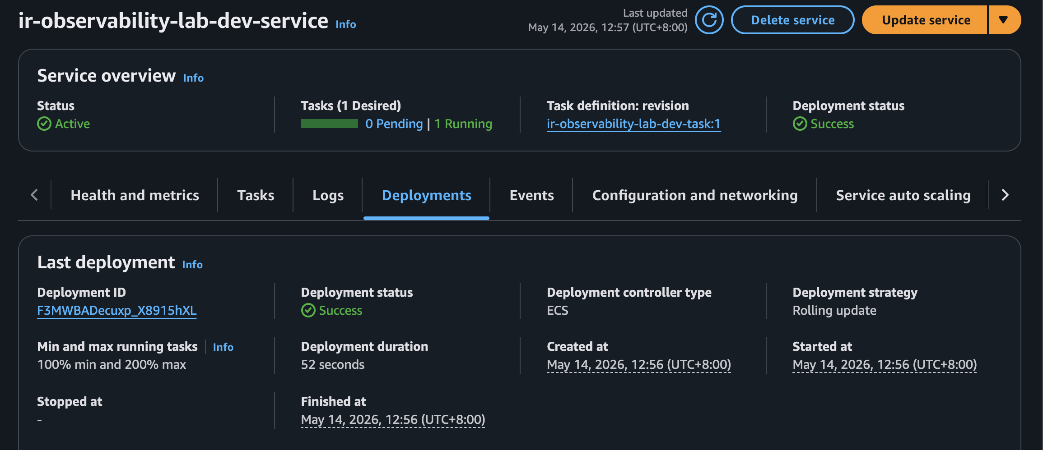This screenshot has width=1043, height=450.
Task: Open Service auto scaling tab
Action: click(x=903, y=195)
